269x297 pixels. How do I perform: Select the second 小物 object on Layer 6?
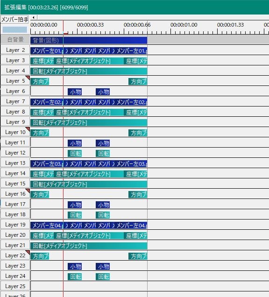(103, 92)
